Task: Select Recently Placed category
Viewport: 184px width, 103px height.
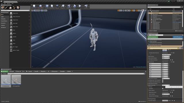Action: pyautogui.click(x=5, y=13)
